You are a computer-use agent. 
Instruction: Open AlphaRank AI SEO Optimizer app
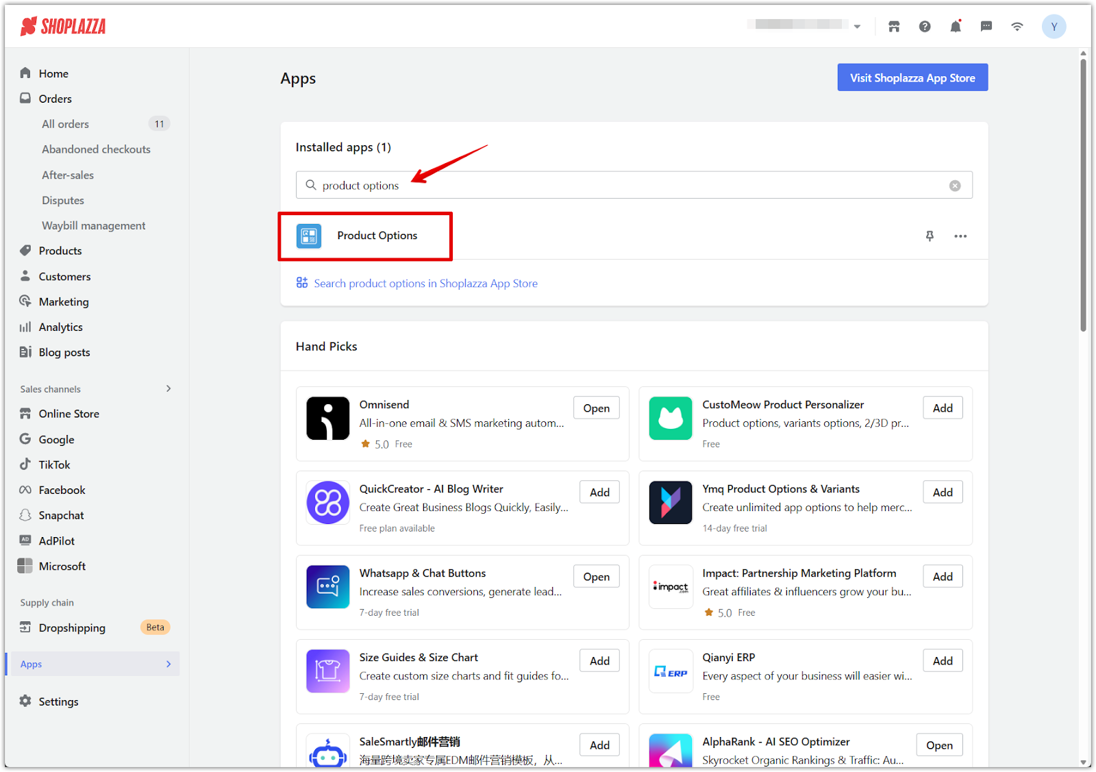(939, 745)
